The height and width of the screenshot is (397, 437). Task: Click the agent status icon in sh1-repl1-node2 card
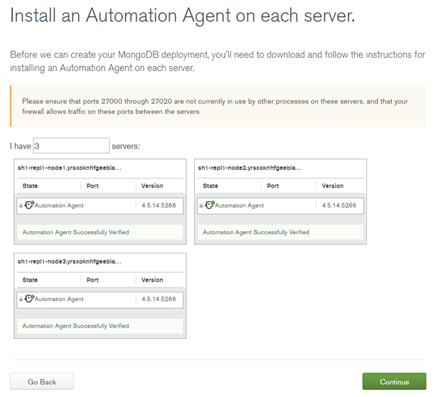click(209, 205)
